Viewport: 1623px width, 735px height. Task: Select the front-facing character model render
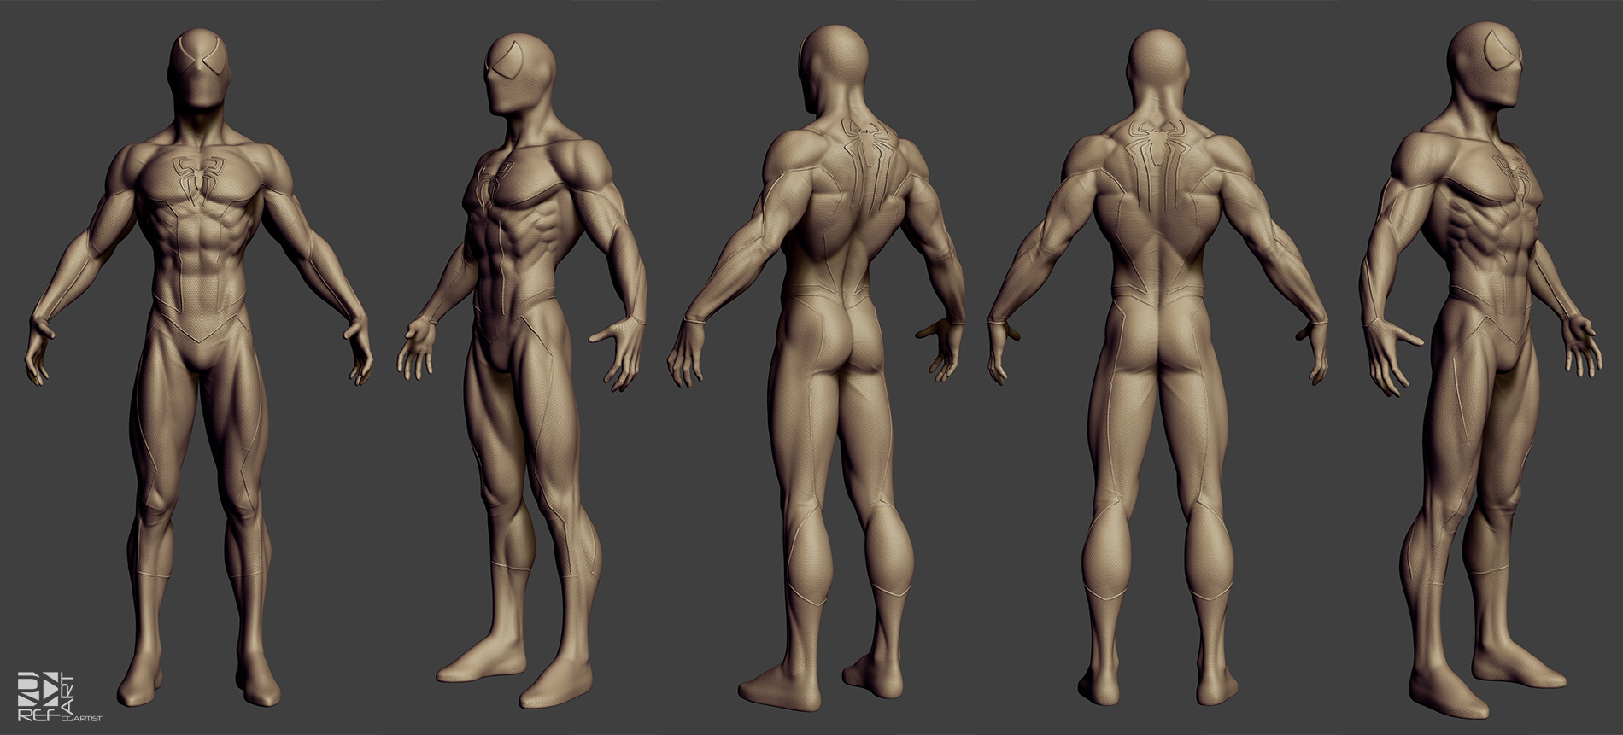coord(201,367)
